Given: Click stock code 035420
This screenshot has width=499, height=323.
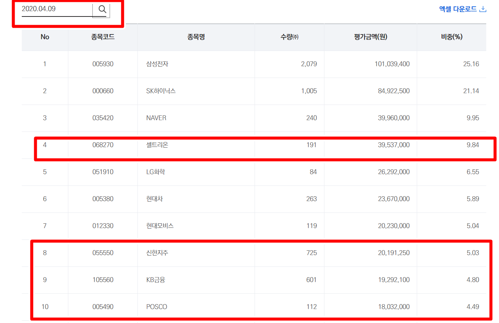Looking at the screenshot, I should coord(103,118).
